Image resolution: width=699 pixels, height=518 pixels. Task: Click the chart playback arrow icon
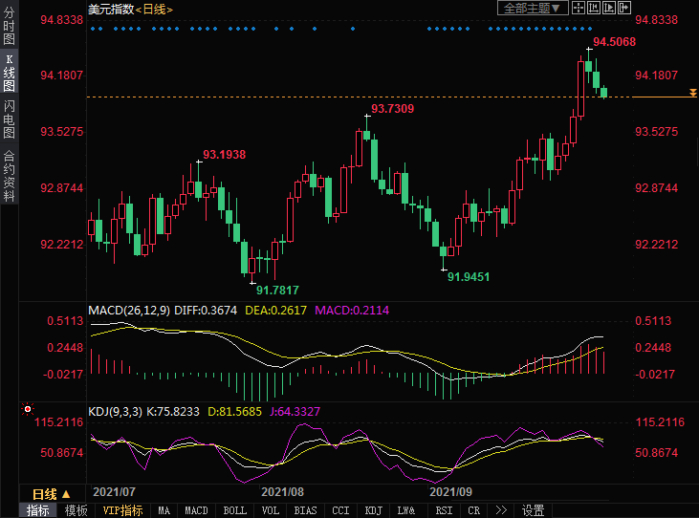[x=610, y=8]
